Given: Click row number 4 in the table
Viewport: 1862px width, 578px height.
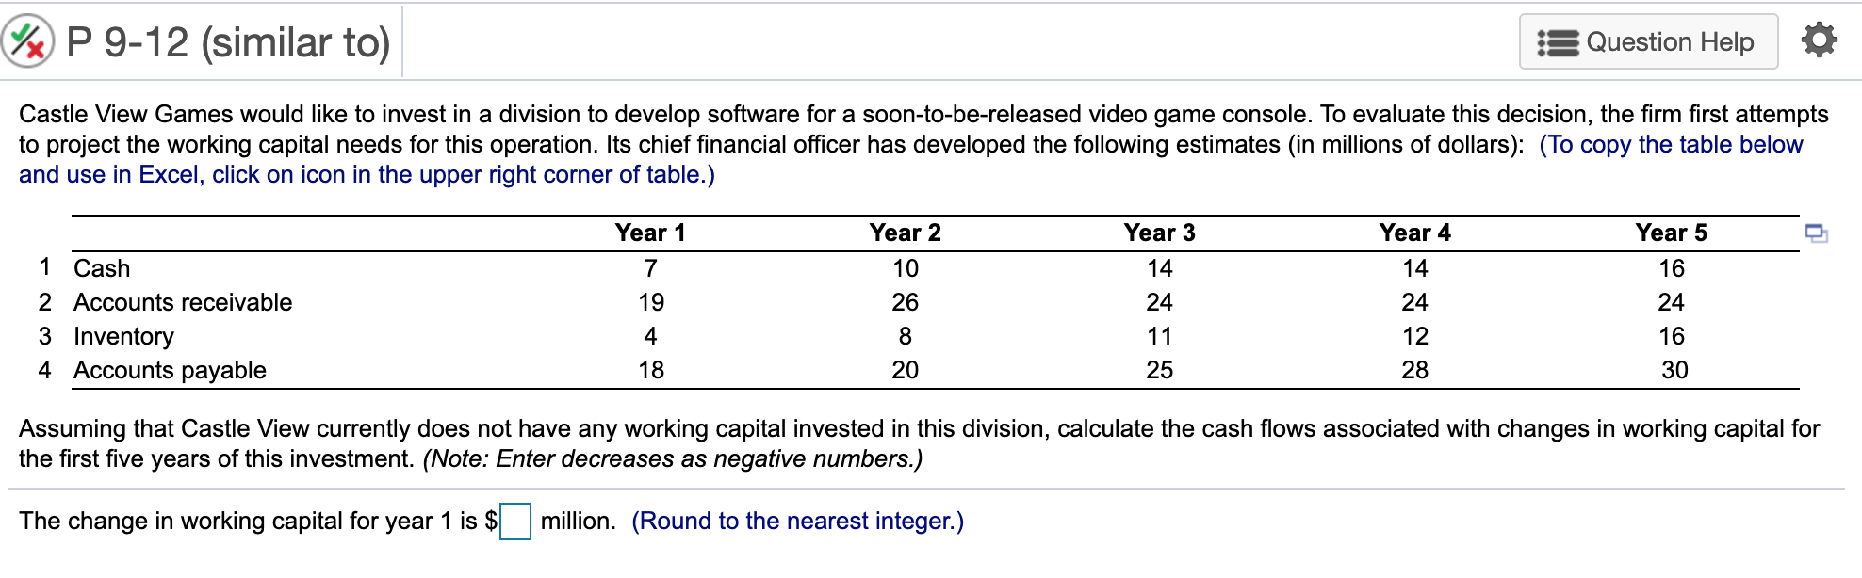Looking at the screenshot, I should click(43, 370).
